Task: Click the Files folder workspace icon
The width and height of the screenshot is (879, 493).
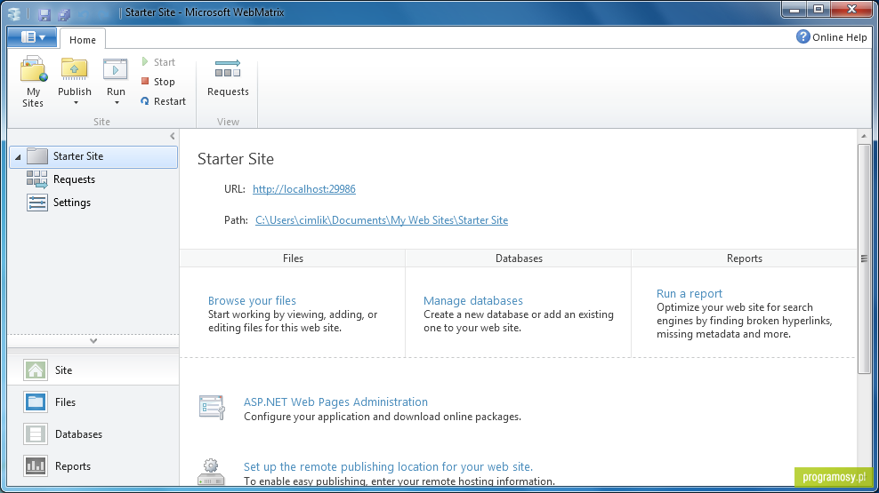Action: [x=36, y=402]
